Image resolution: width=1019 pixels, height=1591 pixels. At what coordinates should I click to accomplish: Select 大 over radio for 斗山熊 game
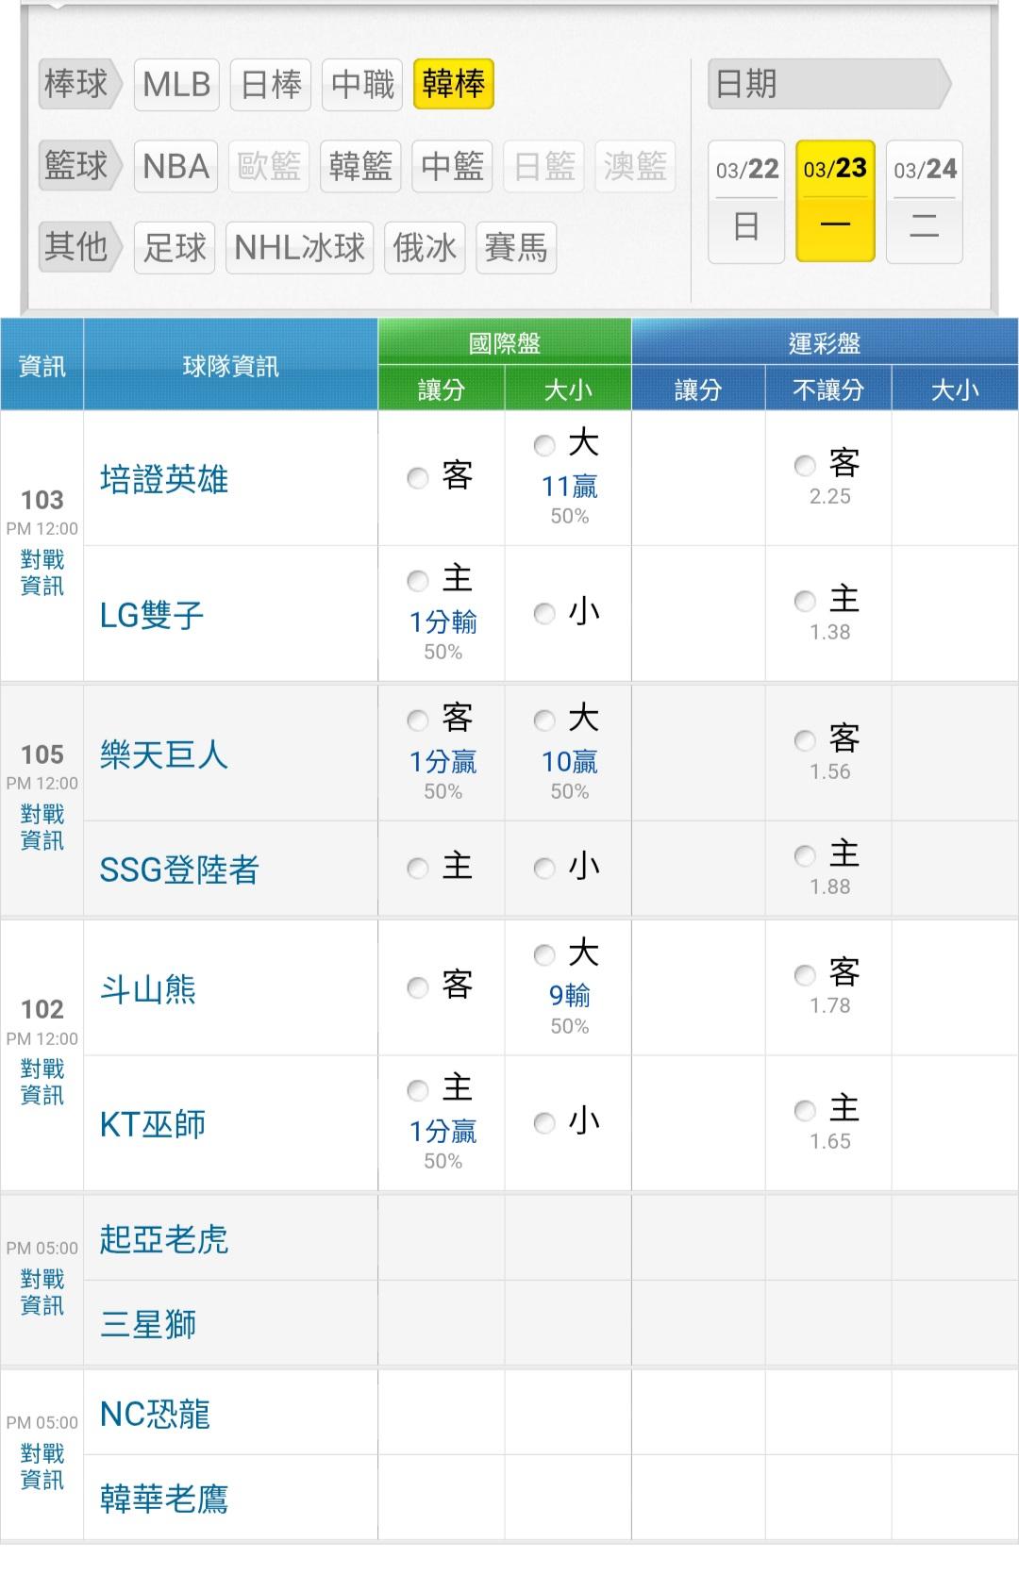pos(544,955)
